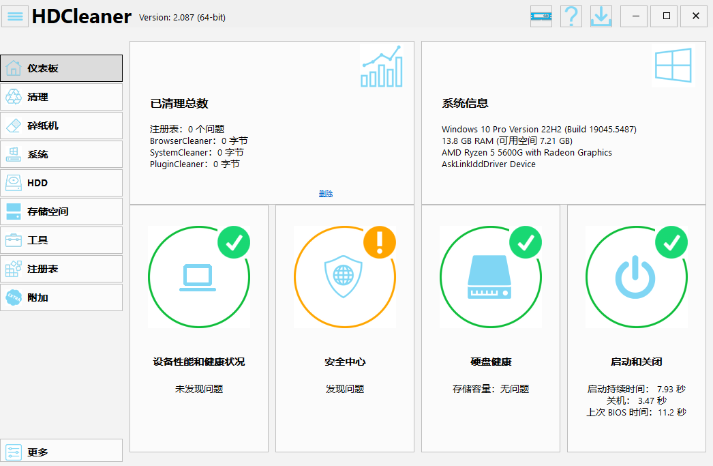713x466 pixels.
Task: Click the 关机 3.47 秒 line
Action: (x=636, y=401)
